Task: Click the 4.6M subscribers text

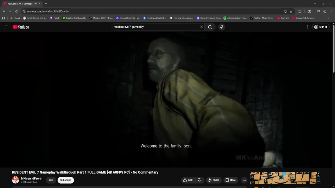Action: coord(29,182)
